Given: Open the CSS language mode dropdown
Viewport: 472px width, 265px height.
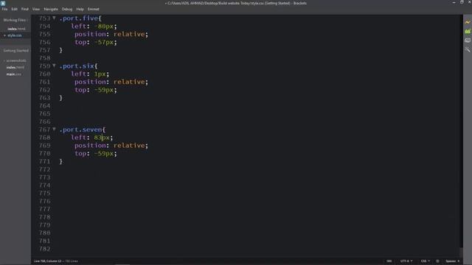Looking at the screenshot, I should (425, 261).
